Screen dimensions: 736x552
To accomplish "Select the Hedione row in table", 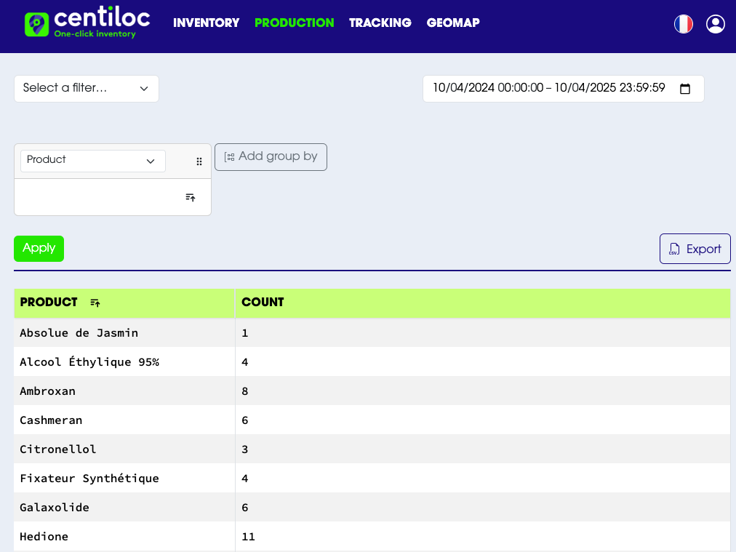I will 44,537.
